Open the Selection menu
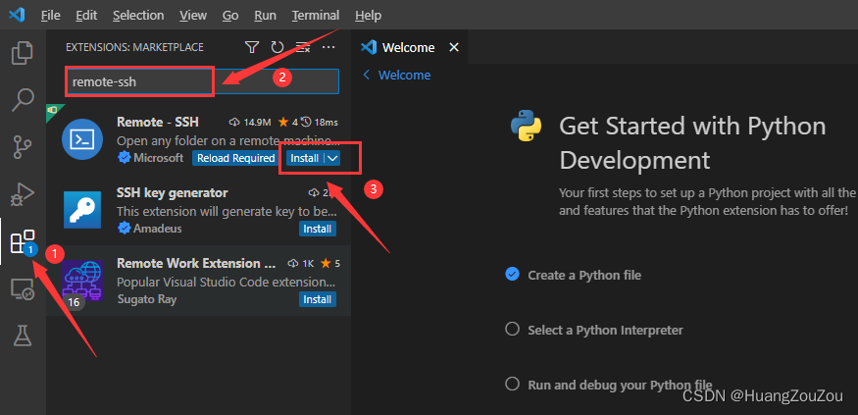Image resolution: width=858 pixels, height=415 pixels. 139,16
